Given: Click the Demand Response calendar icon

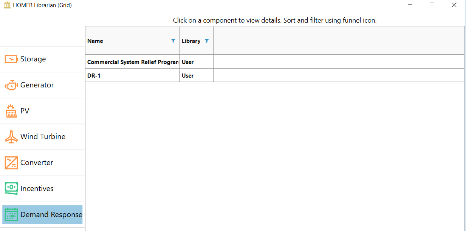Looking at the screenshot, I should tap(11, 214).
